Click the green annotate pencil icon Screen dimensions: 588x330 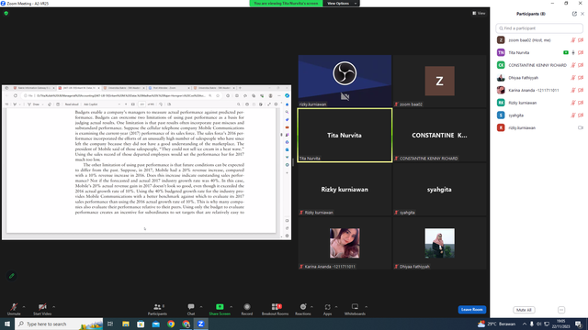click(12, 276)
